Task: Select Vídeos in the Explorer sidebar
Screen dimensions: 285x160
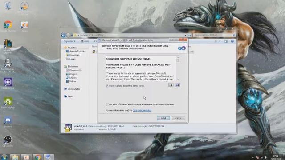Action: click(x=71, y=81)
